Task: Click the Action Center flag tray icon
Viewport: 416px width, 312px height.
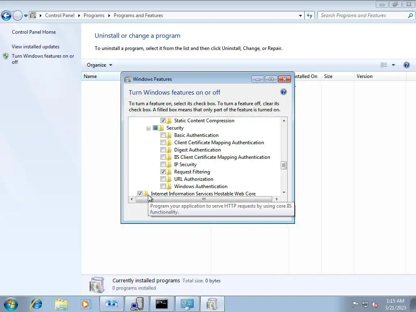Action: 355,304
